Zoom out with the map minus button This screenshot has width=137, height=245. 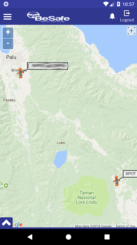pyautogui.click(x=8, y=44)
